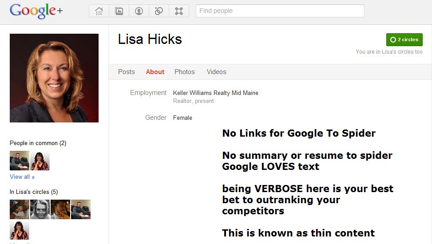Viewport: 432px width, 244px height.
Task: Open black-and-white thumbnail in Lisa's circles
Action: 40,209
